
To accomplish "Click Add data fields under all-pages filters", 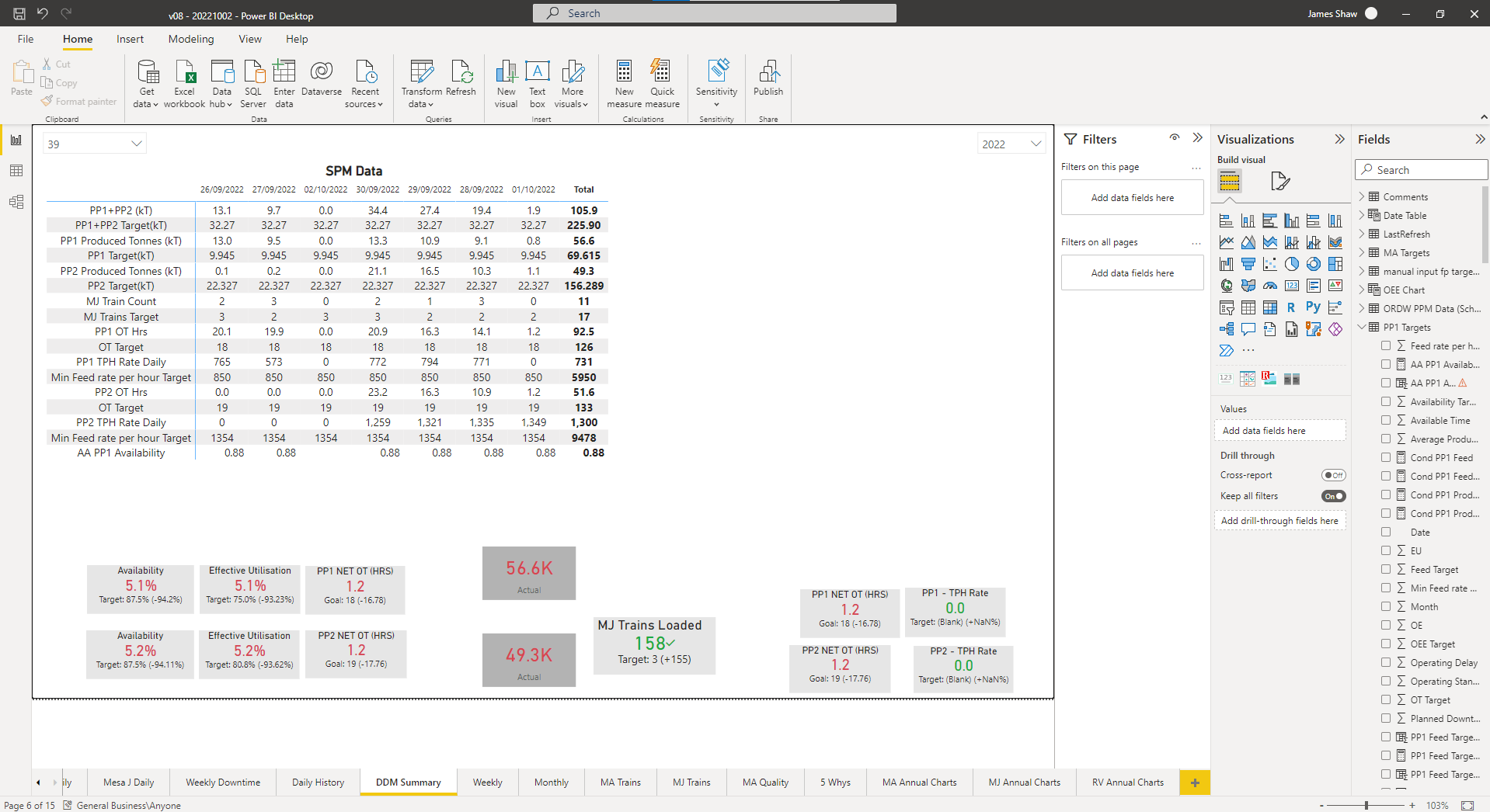I will [1132, 272].
